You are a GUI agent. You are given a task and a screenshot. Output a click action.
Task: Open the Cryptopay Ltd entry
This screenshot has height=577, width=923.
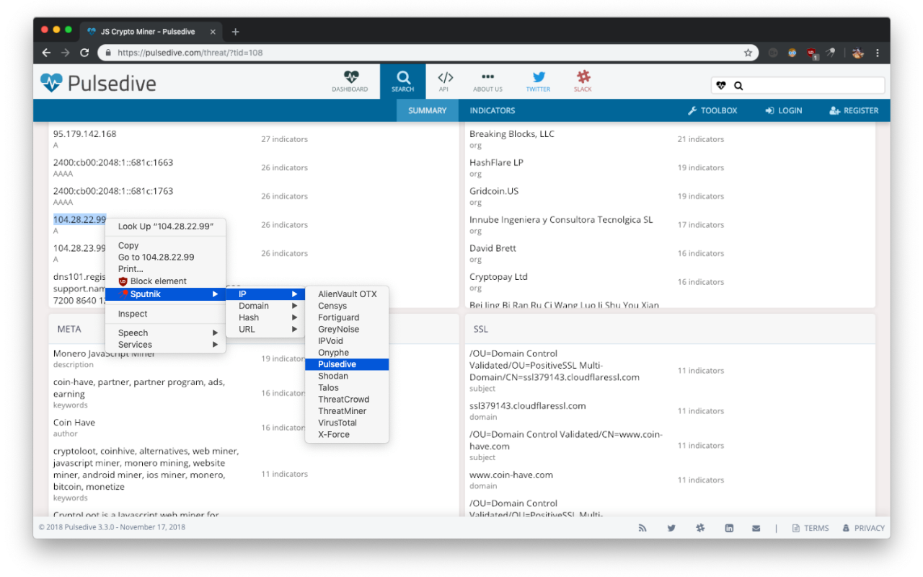[498, 277]
